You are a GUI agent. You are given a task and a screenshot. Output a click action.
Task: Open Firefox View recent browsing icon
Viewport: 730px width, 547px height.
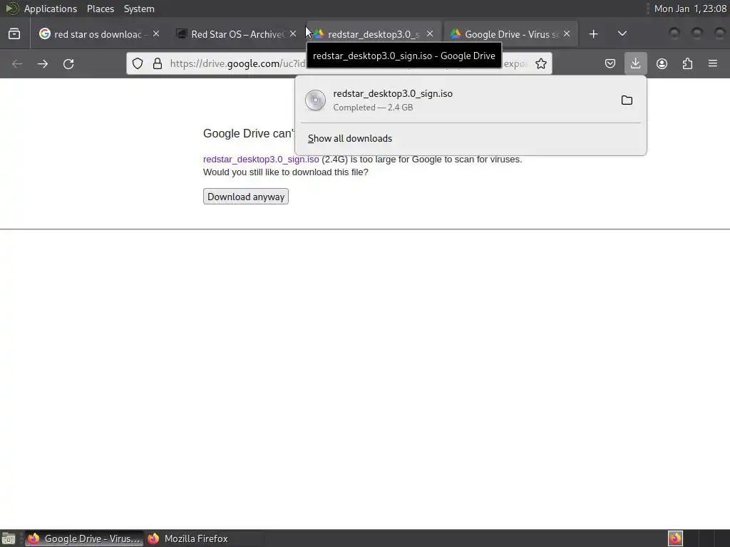[x=14, y=34]
